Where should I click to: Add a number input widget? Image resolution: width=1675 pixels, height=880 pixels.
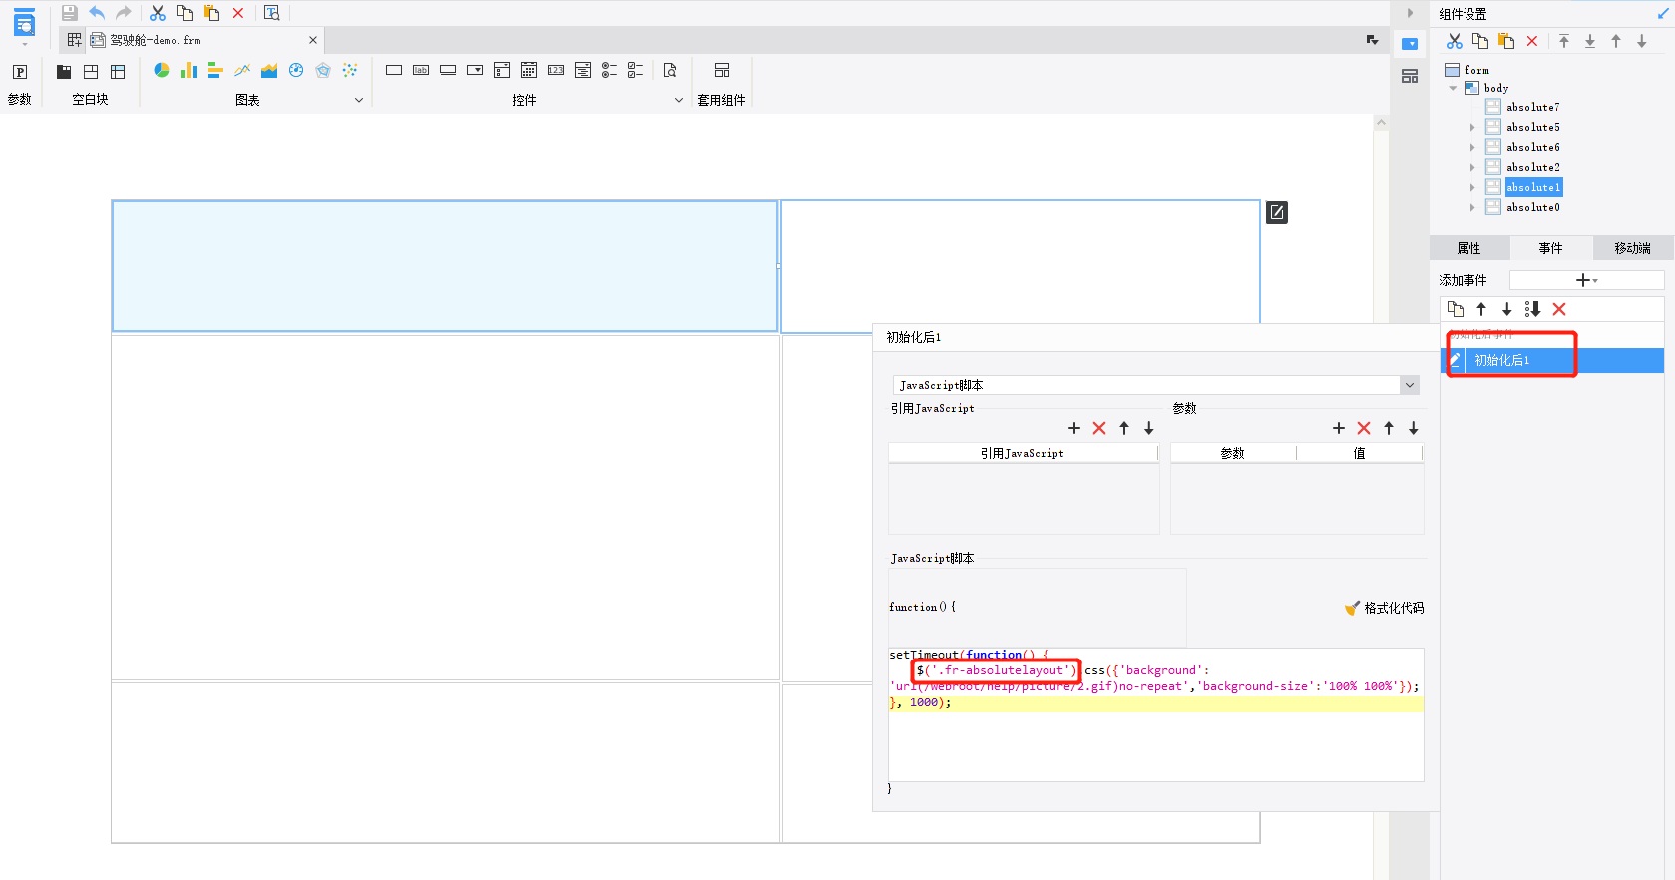click(x=556, y=70)
